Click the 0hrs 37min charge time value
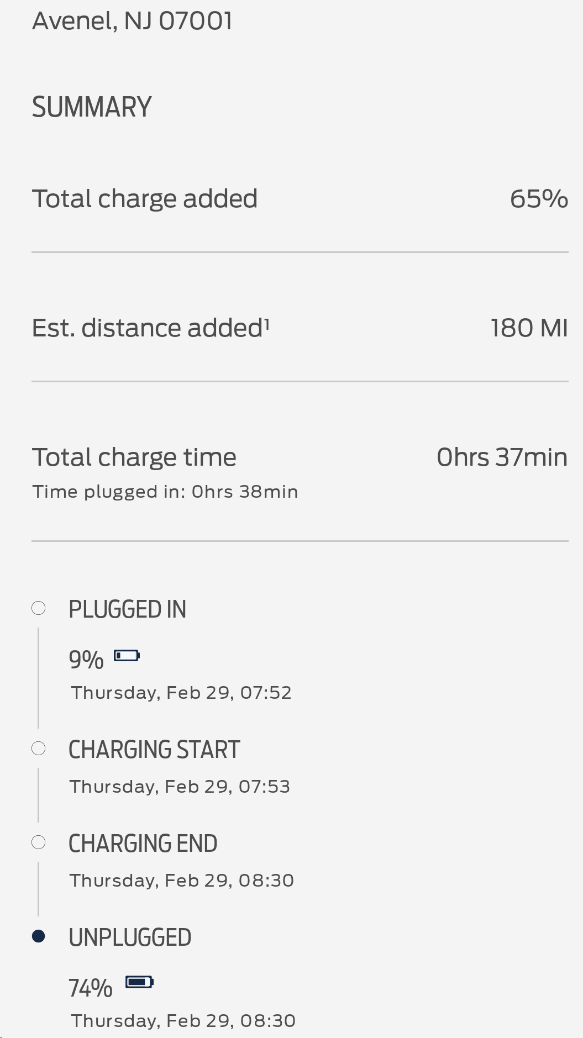This screenshot has height=1038, width=583. (x=502, y=457)
